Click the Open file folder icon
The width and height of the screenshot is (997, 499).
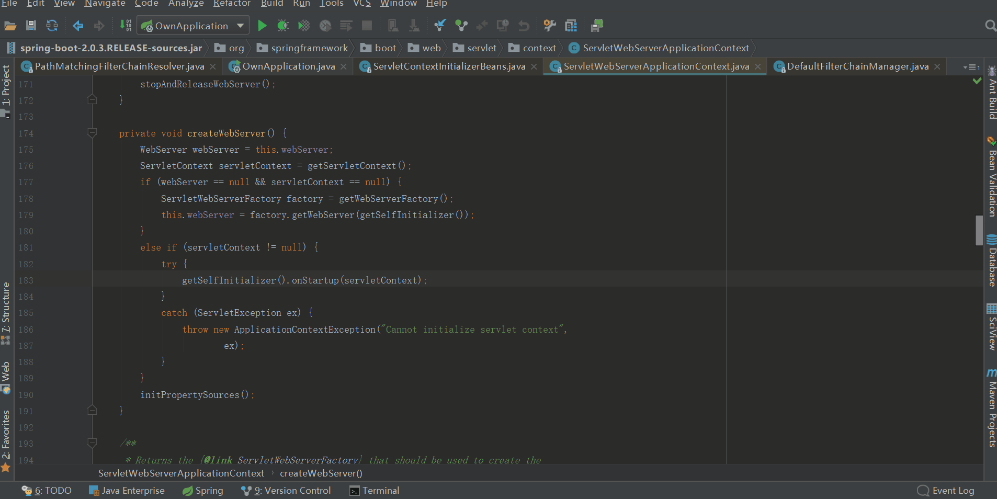pos(10,26)
